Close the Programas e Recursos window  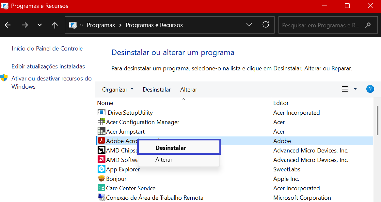[370, 6]
